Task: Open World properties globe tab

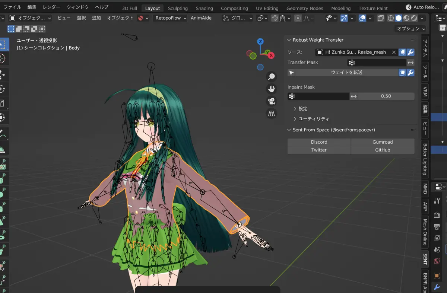Action: pyautogui.click(x=437, y=261)
